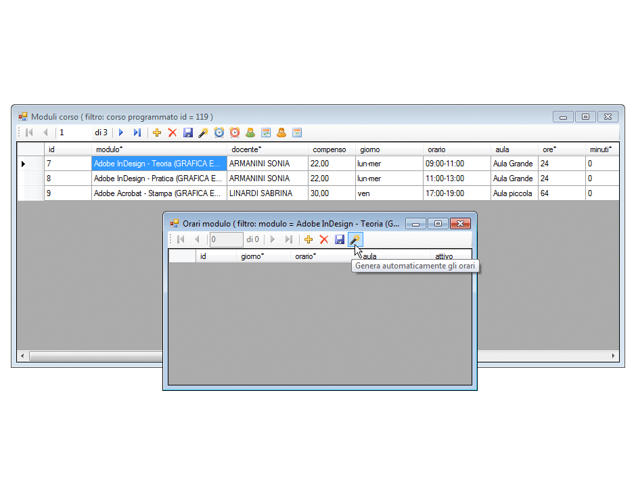Select orario cell 11:00-13:00
636x495 pixels.
[457, 179]
